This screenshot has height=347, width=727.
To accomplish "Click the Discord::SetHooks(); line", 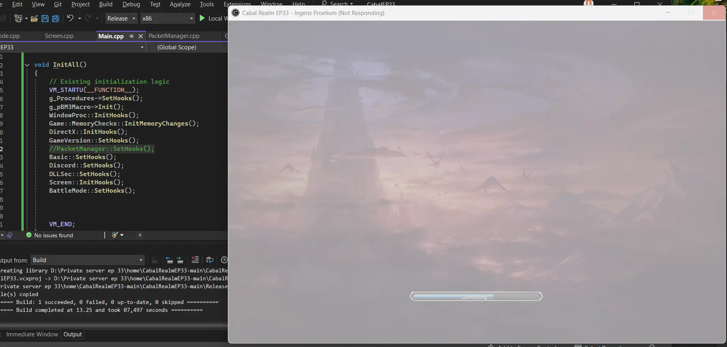I will pos(86,165).
